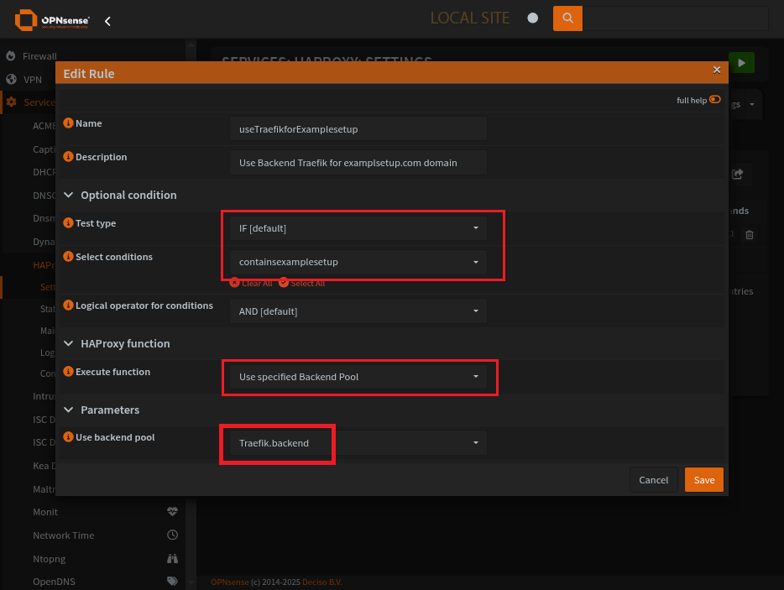The height and width of the screenshot is (590, 784).
Task: Open the Test type dropdown
Action: (358, 228)
